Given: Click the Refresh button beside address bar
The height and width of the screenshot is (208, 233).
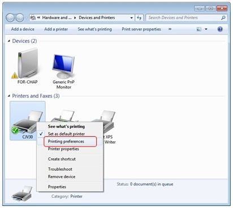Looking at the screenshot, I should coord(139,18).
